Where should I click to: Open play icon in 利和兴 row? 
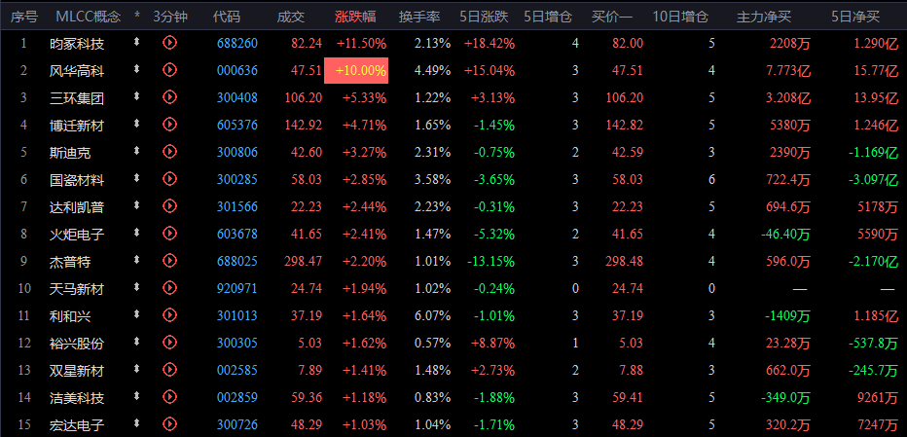[169, 315]
